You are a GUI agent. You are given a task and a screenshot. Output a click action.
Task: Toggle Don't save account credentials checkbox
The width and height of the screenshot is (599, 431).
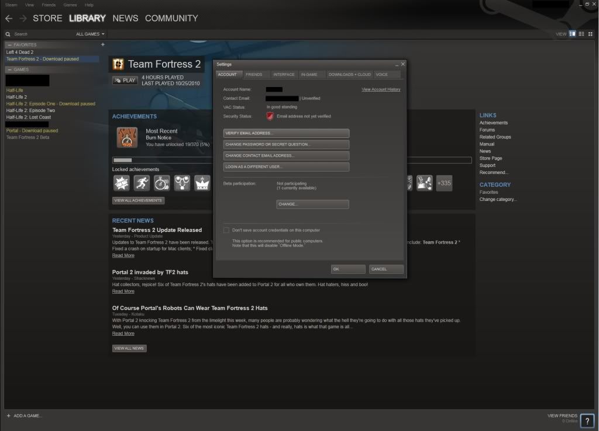(226, 230)
